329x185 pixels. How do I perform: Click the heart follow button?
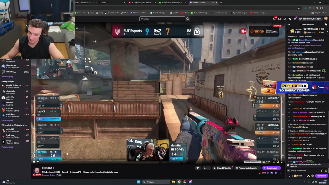(x=198, y=168)
